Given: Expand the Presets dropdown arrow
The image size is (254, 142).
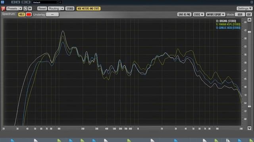Looking at the screenshot, I should (x=20, y=8).
